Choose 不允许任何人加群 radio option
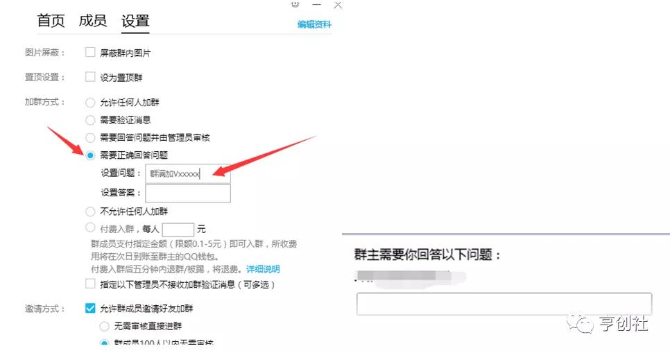This screenshot has height=353, width=670. coord(90,212)
